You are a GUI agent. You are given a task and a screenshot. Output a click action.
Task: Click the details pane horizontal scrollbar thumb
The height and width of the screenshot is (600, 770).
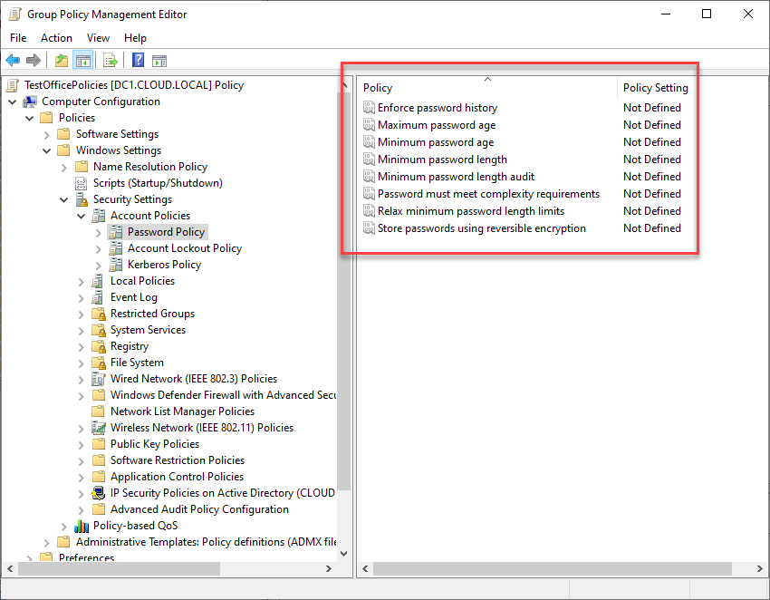(553, 568)
